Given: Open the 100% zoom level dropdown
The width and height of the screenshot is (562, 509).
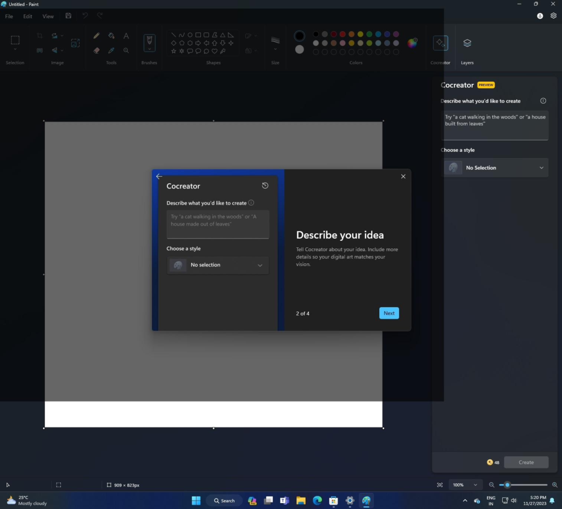Looking at the screenshot, I should [x=464, y=485].
